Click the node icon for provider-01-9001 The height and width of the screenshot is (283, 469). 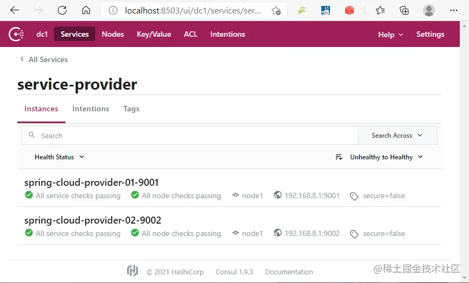[x=236, y=195]
